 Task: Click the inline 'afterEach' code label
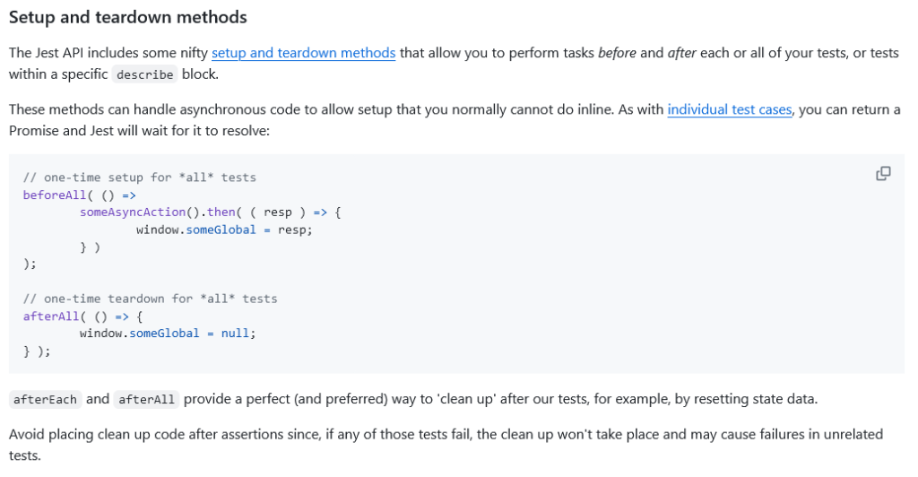(x=45, y=399)
